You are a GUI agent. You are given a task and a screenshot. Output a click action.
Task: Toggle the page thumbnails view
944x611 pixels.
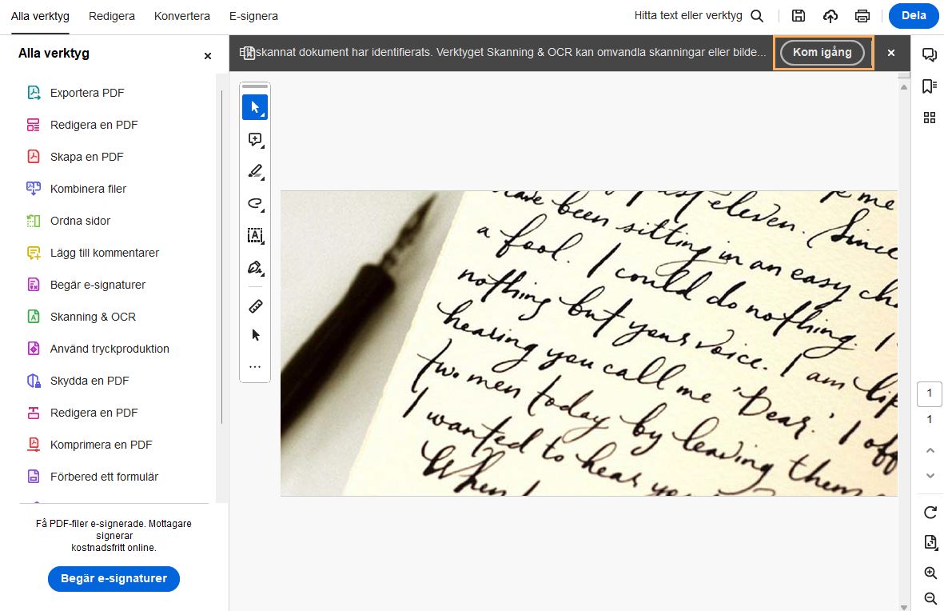(x=929, y=117)
